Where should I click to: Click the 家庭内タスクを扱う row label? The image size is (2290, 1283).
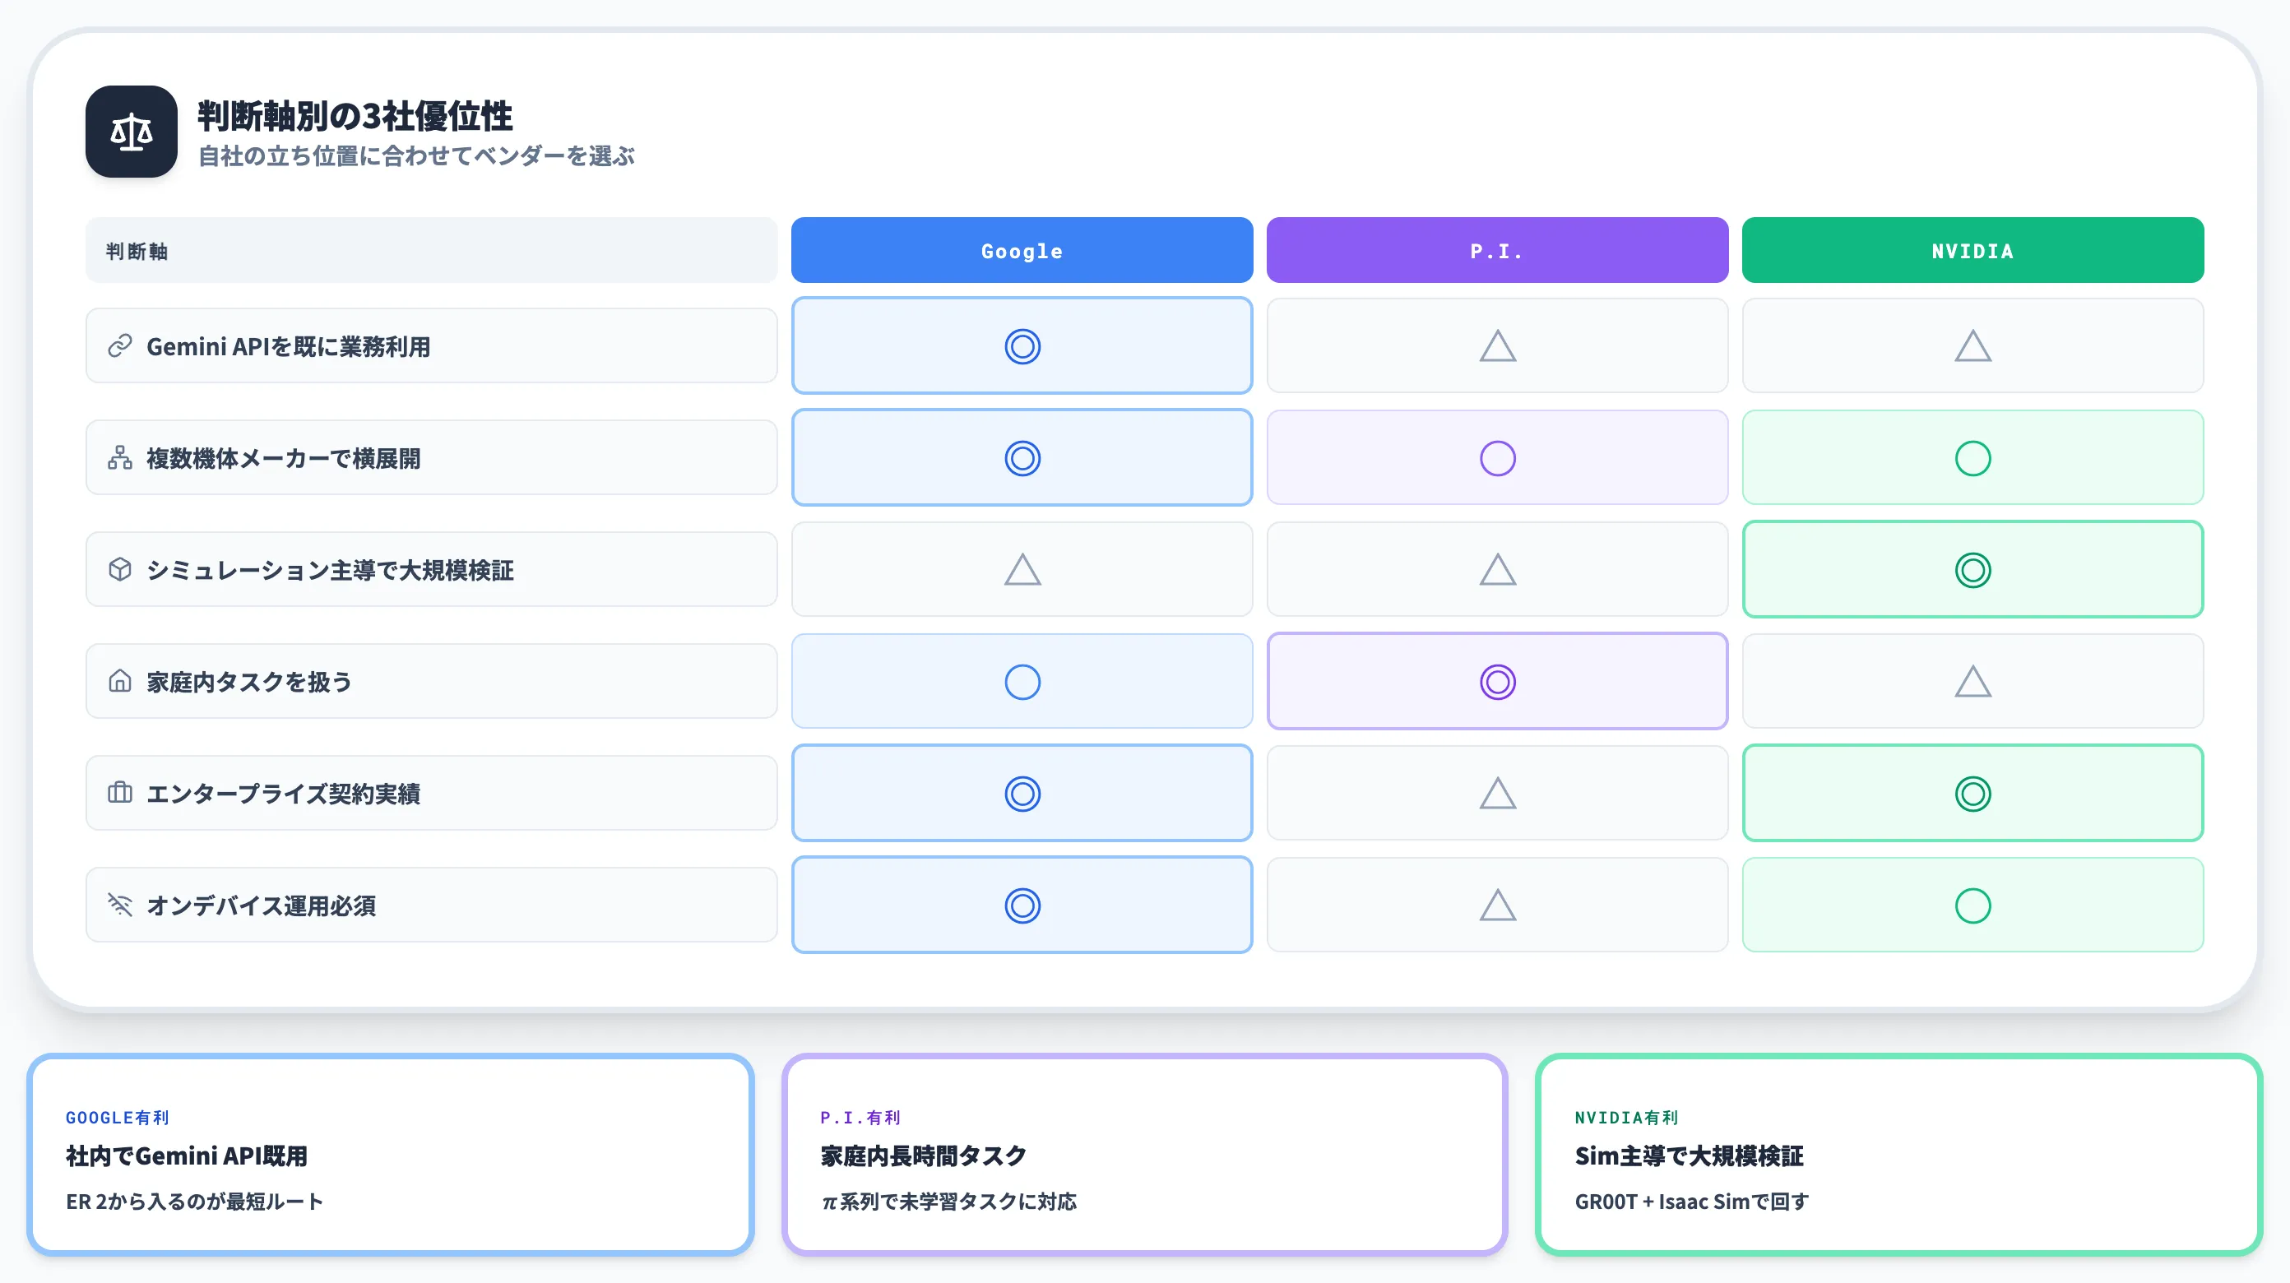click(431, 682)
